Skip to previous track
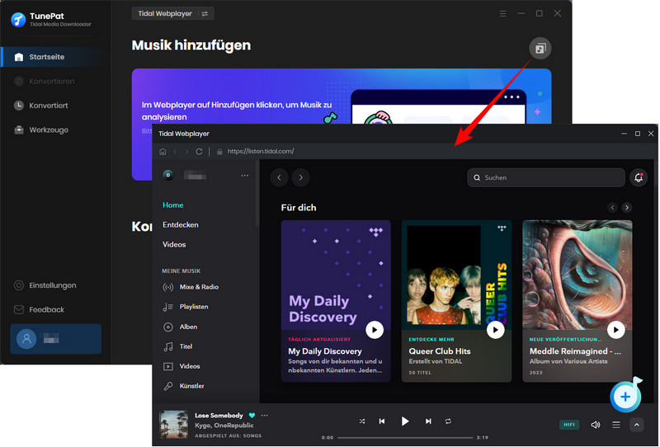 coord(382,421)
